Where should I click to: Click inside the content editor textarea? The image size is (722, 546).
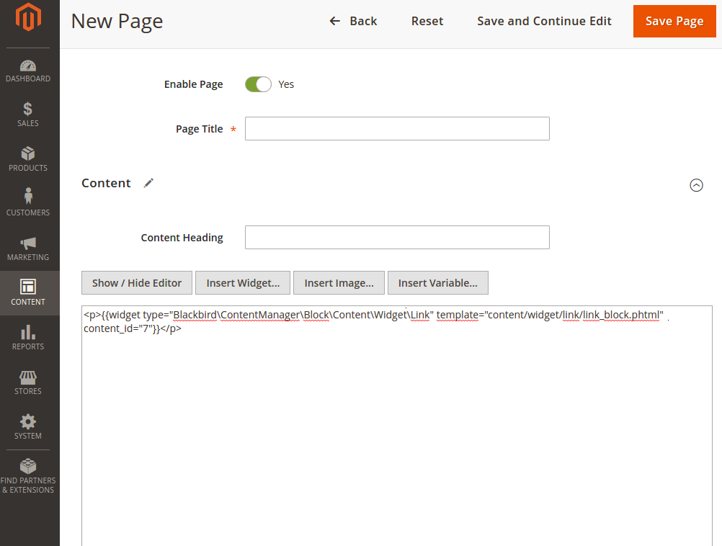pos(397,426)
